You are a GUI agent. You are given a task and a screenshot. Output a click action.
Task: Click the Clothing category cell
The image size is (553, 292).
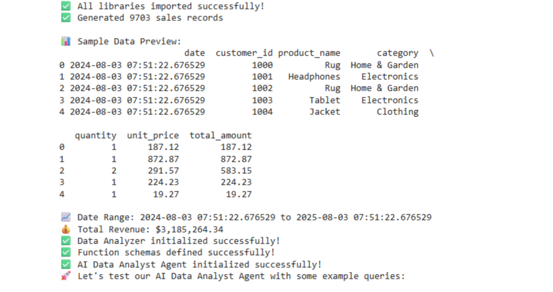tap(397, 112)
